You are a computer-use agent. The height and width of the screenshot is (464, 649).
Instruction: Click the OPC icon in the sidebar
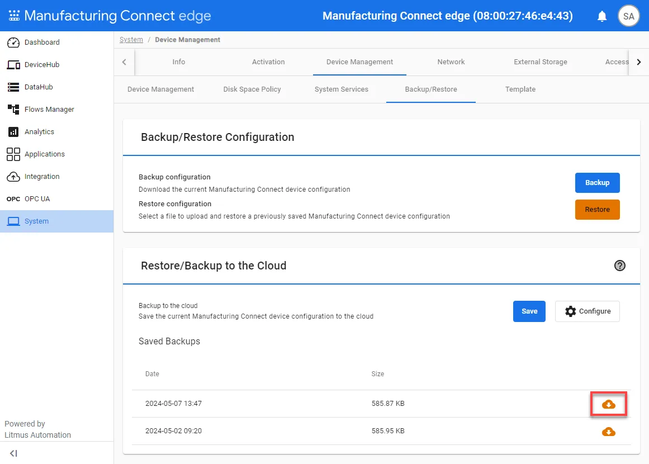(x=13, y=199)
